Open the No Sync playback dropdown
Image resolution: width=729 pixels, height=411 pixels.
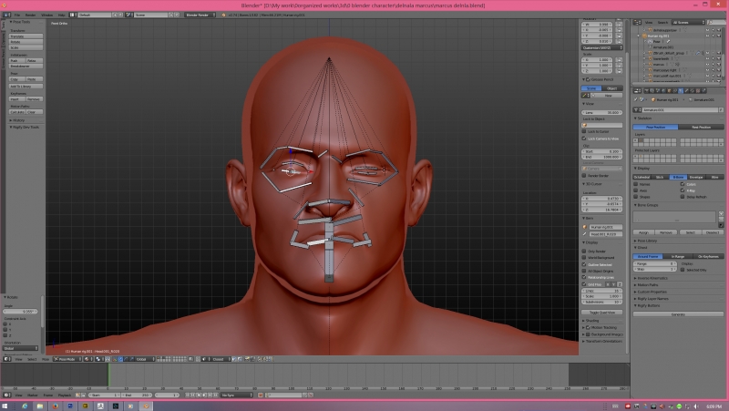pos(235,395)
